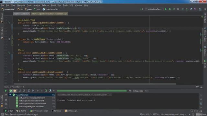Click the green test progress bar
Image resolution: width=207 pixels, height=116 pixels.
click(92, 91)
